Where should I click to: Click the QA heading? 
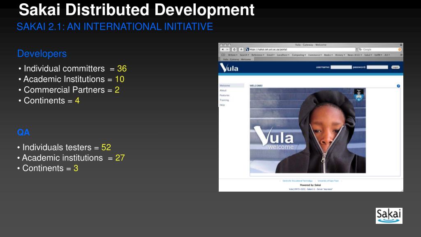[x=23, y=132]
